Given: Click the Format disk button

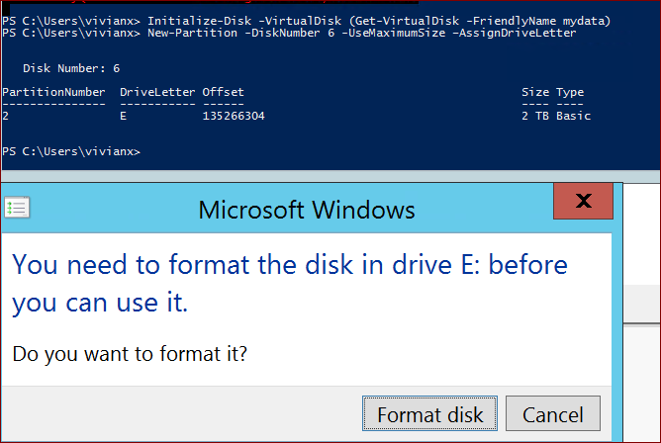Looking at the screenshot, I should click(x=429, y=413).
